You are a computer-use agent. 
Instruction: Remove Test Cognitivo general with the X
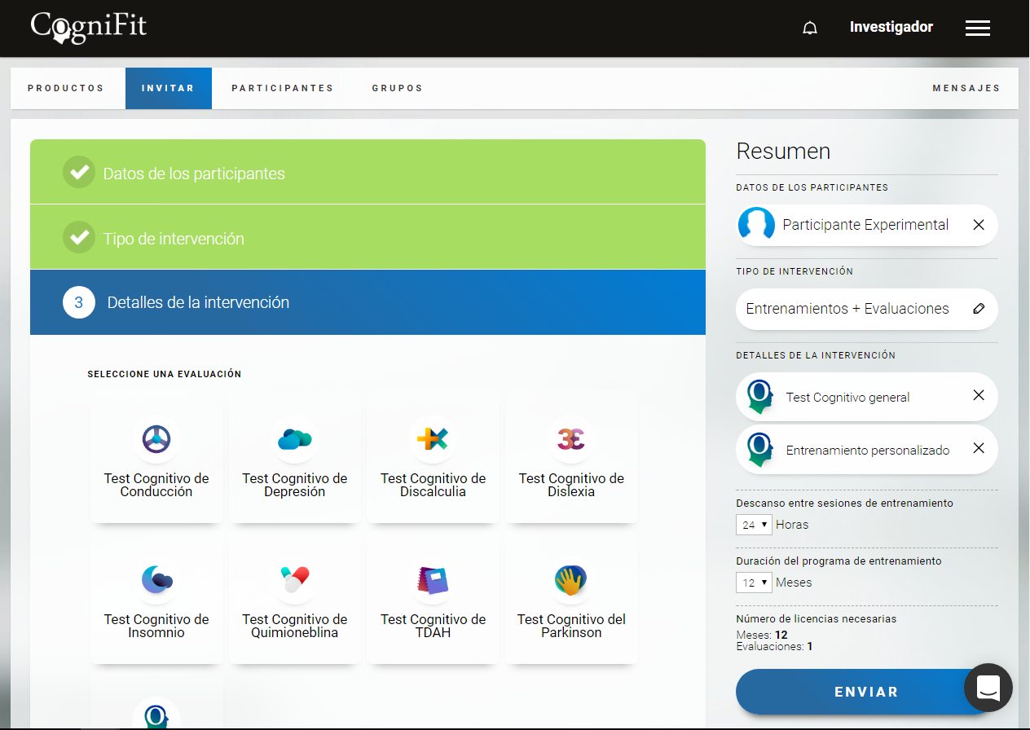pyautogui.click(x=979, y=395)
